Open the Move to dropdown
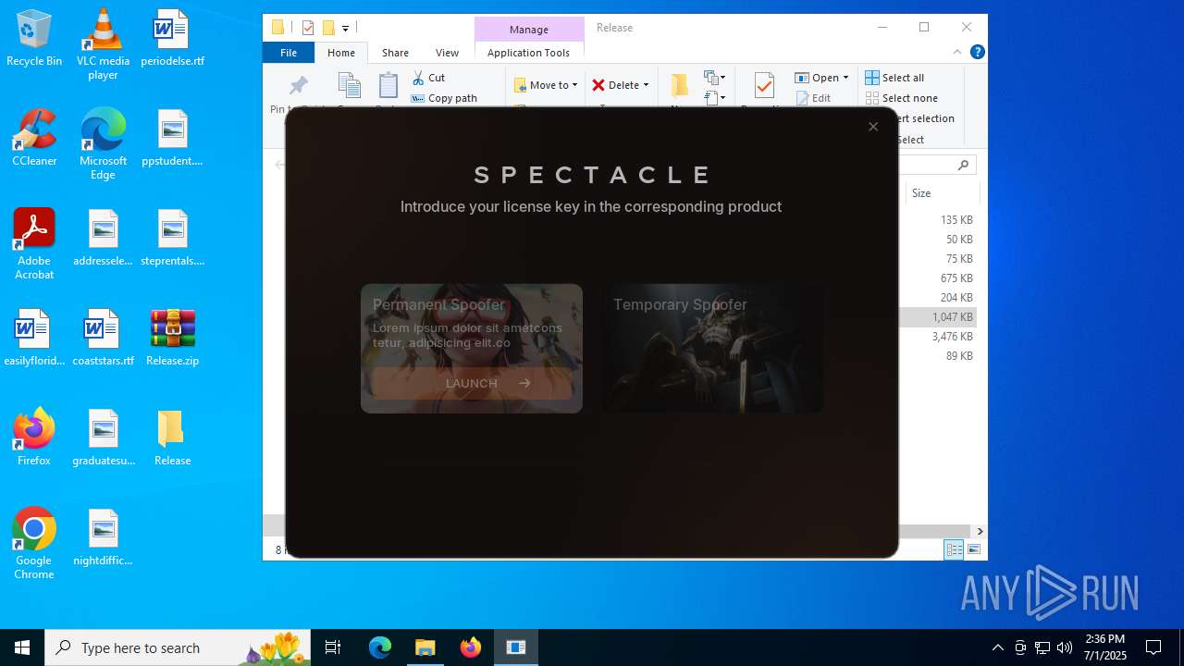 coord(546,85)
